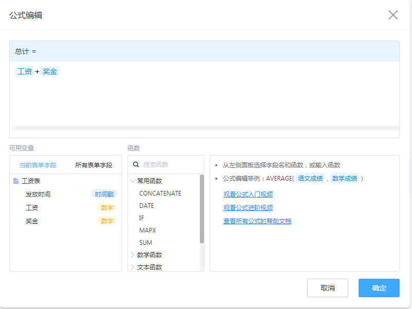
Task: Select the MAPX function
Action: pyautogui.click(x=147, y=230)
